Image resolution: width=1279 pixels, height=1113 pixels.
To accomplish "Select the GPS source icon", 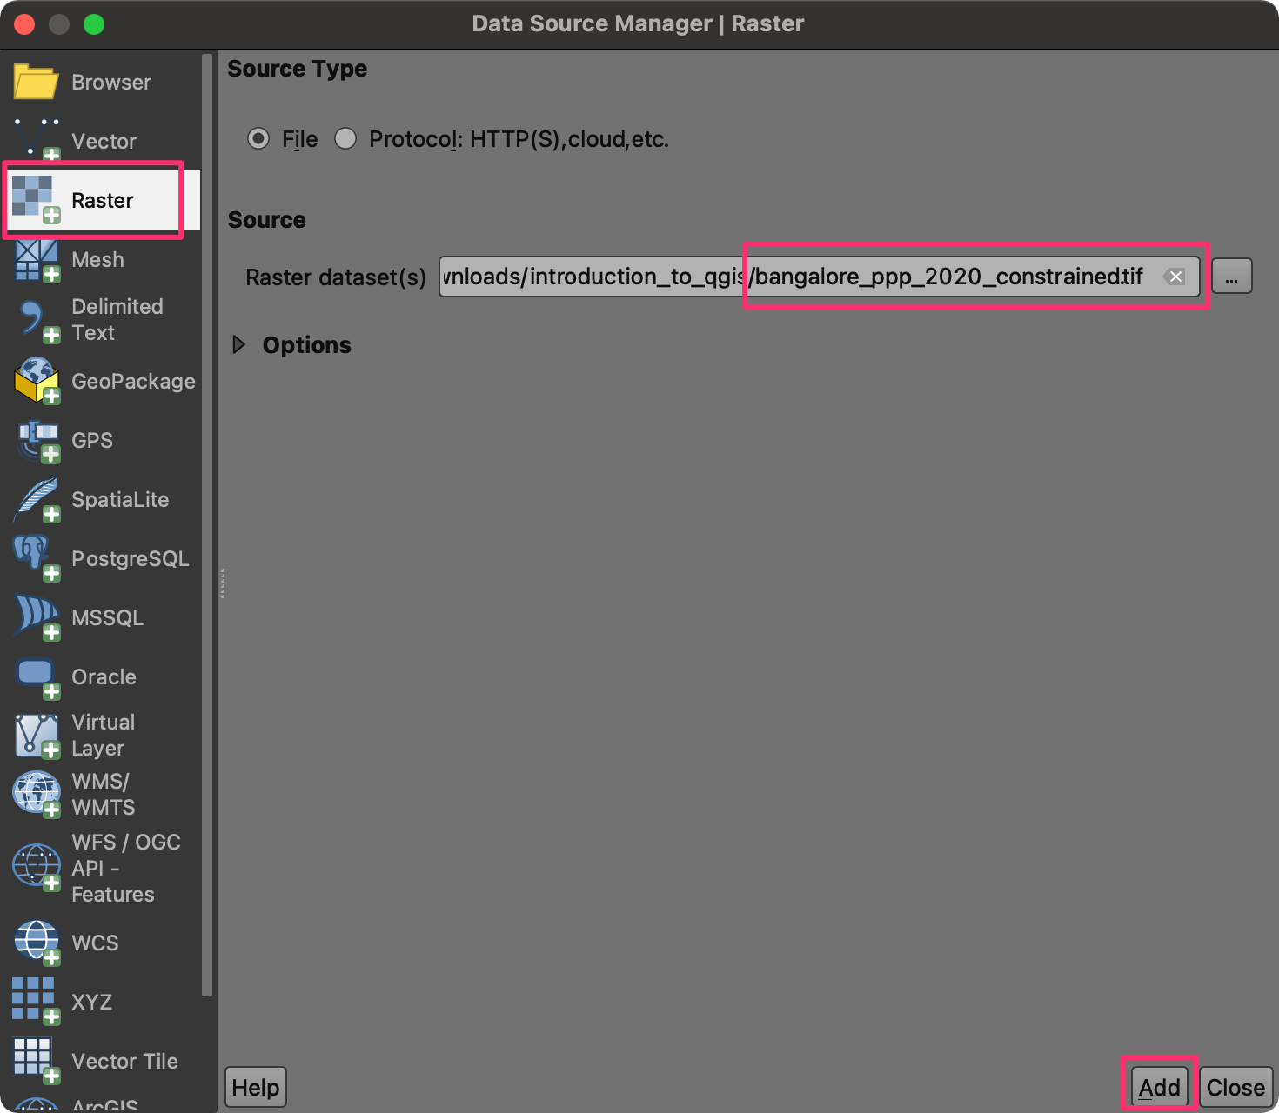I will pos(36,441).
